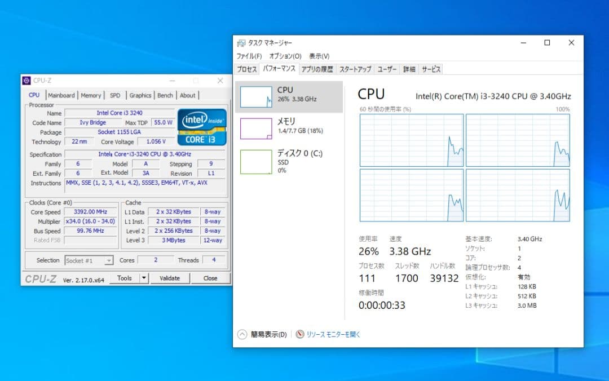
Task: Click the Max TDP value 55.0 W
Action: pyautogui.click(x=163, y=122)
